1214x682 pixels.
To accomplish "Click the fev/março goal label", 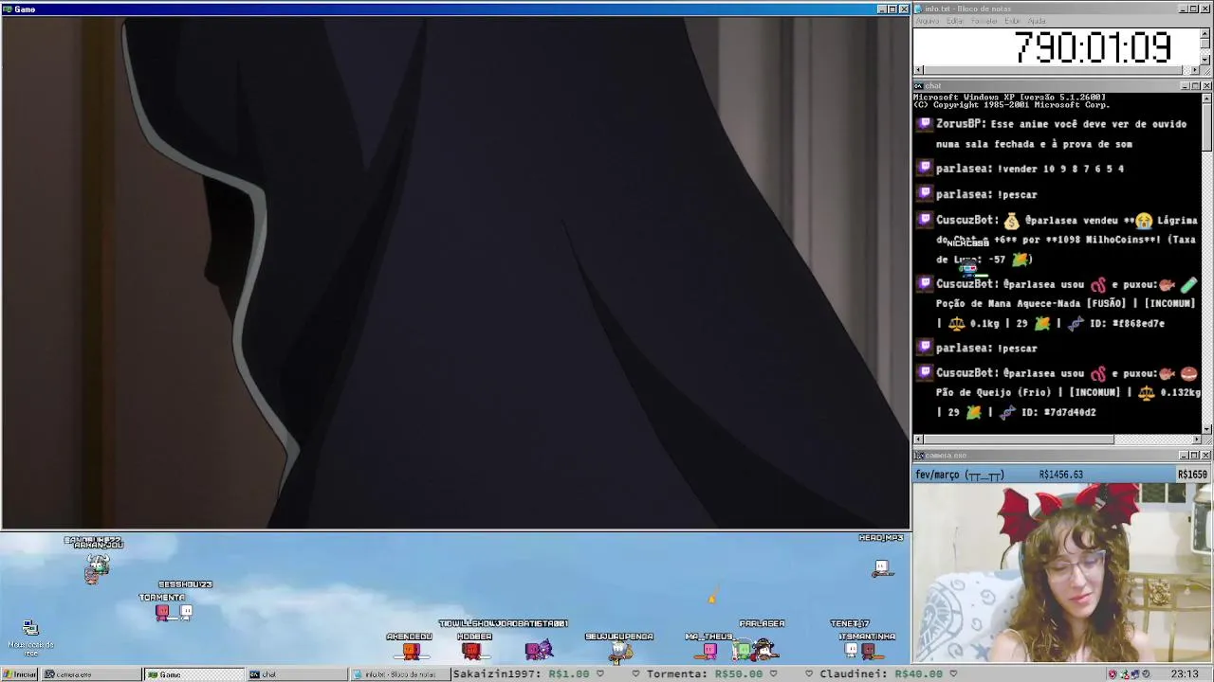I will 959,475.
